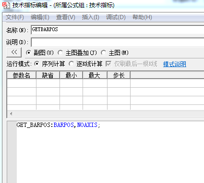The height and width of the screenshot is (183, 204).
Task: Select 逐K线计算 run mode
Action: (71, 64)
